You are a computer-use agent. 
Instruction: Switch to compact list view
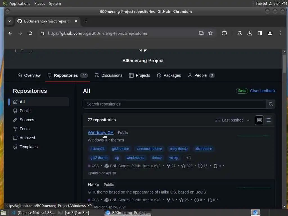coord(269,120)
